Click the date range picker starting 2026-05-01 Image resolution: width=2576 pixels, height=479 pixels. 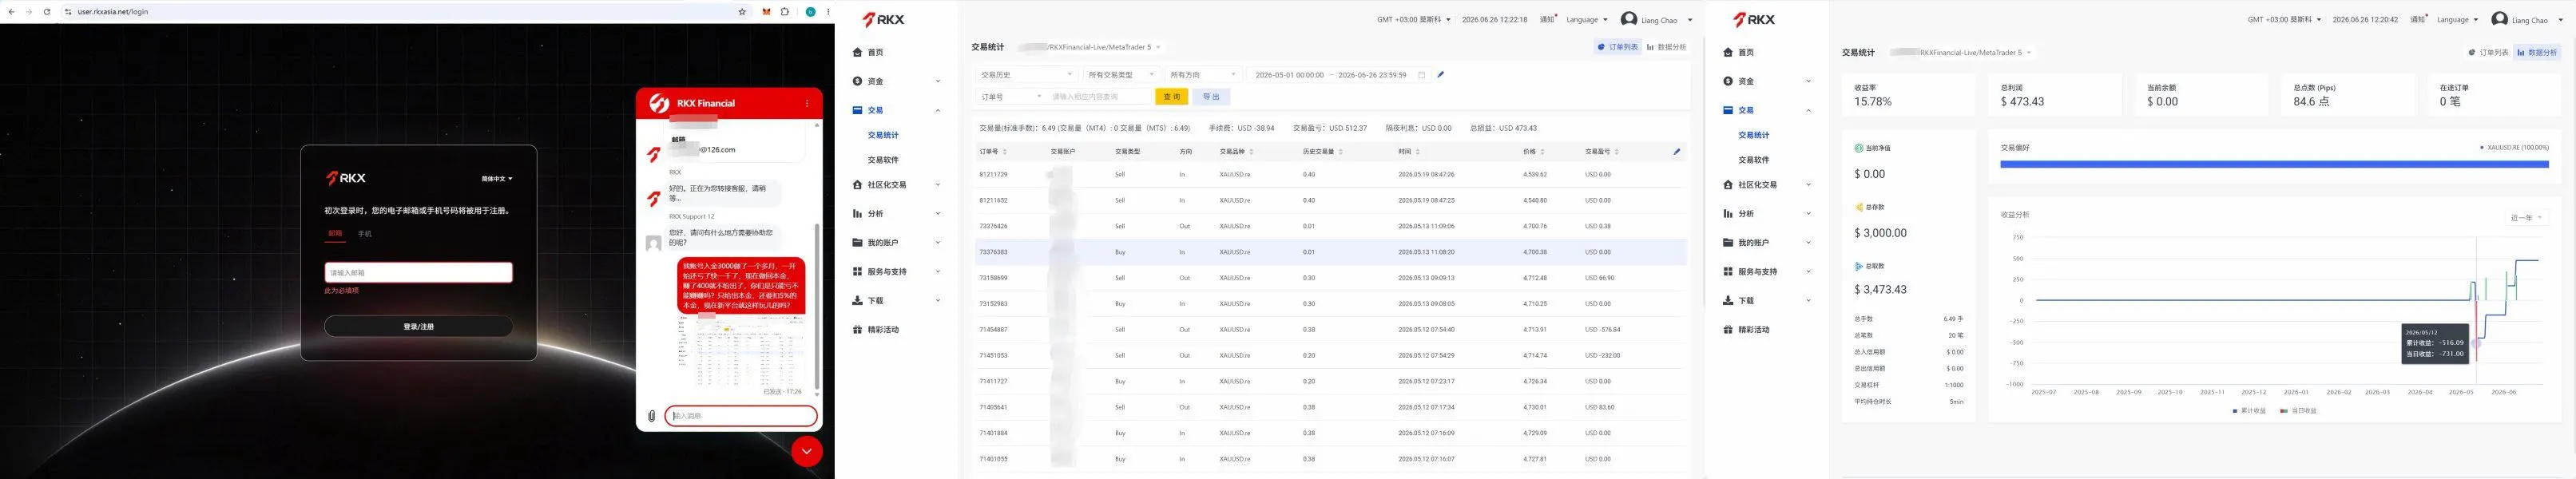(1339, 75)
